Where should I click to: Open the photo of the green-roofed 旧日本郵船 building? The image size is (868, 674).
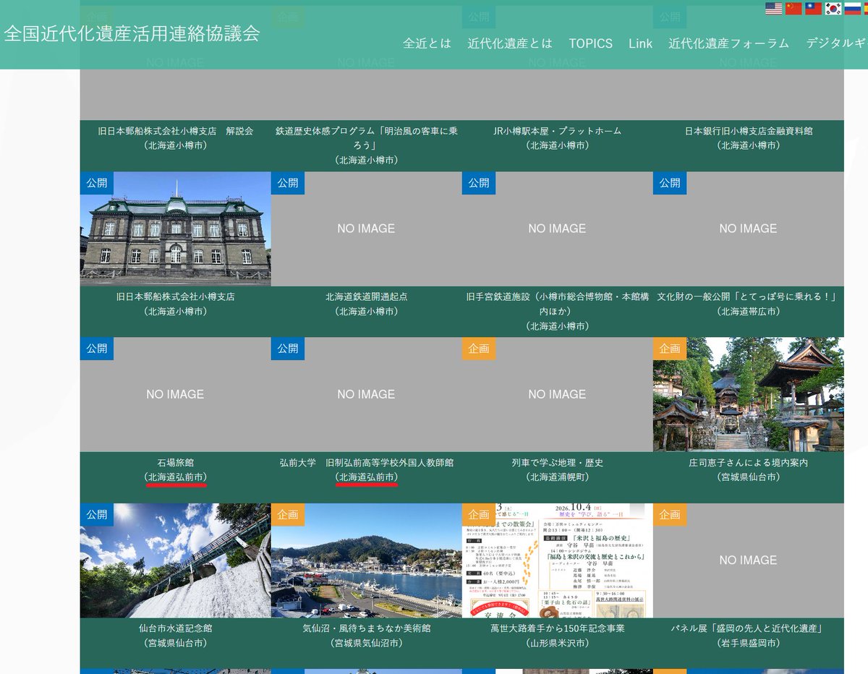click(x=176, y=229)
